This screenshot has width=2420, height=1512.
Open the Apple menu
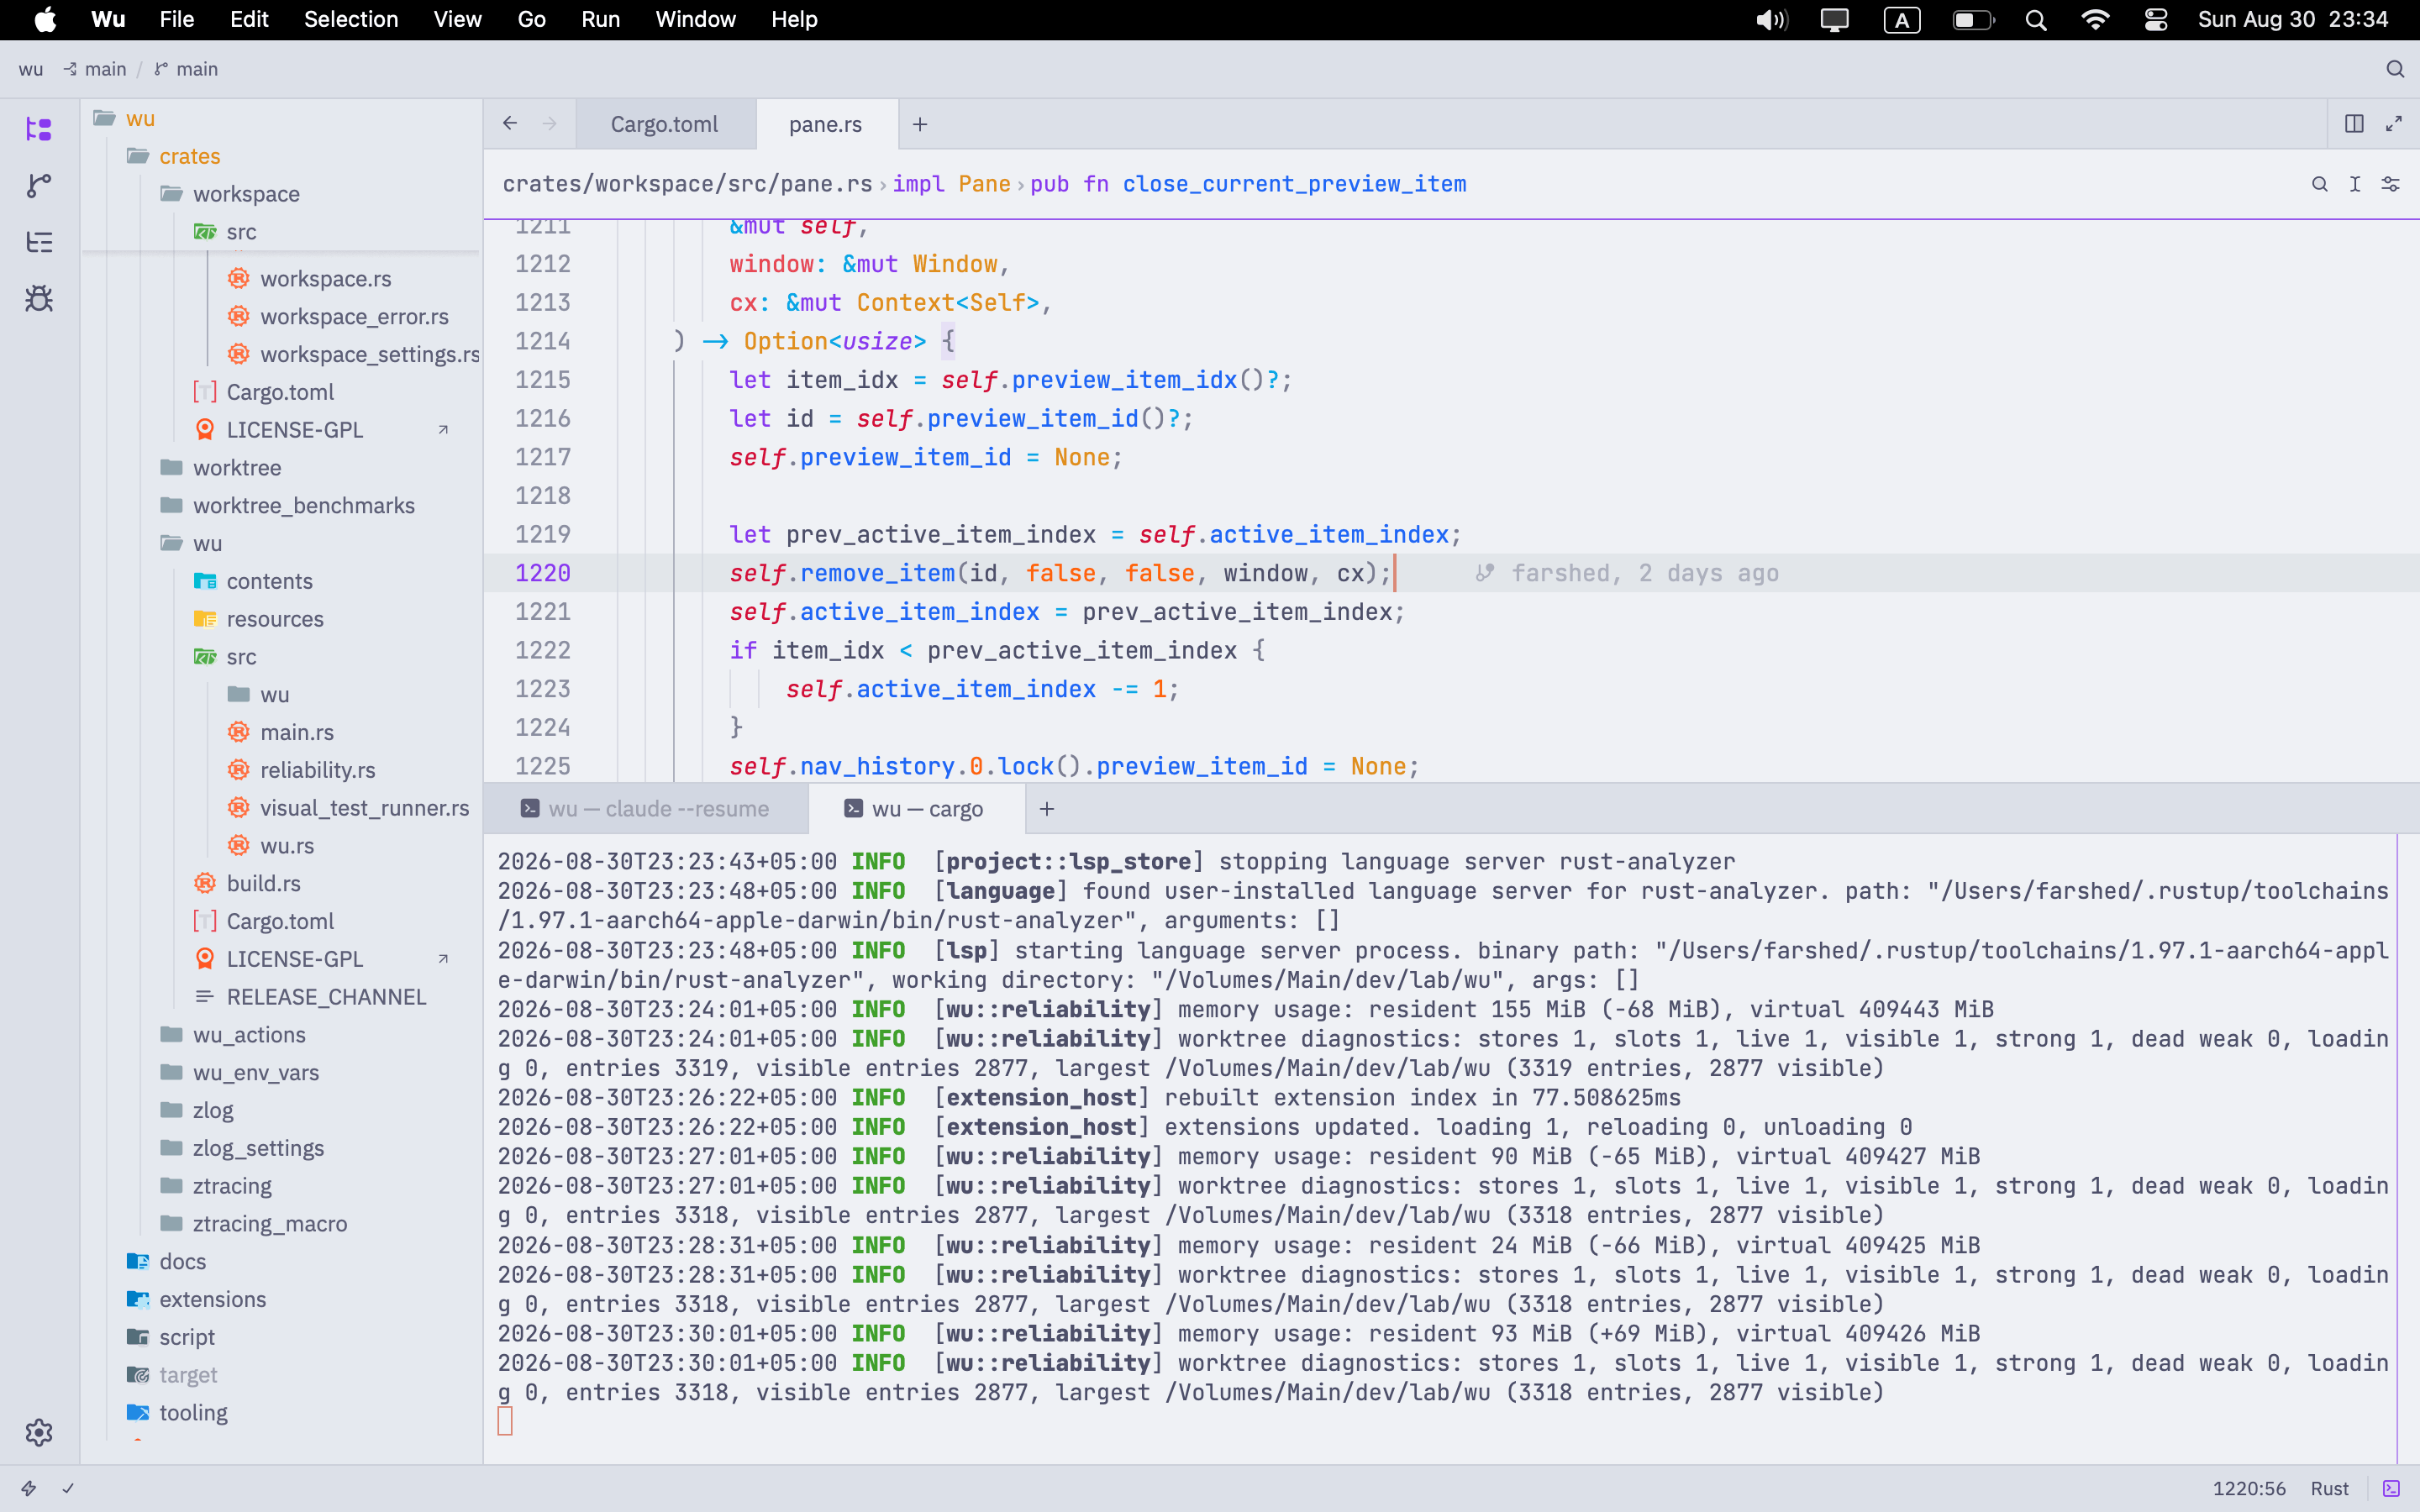coord(45,20)
